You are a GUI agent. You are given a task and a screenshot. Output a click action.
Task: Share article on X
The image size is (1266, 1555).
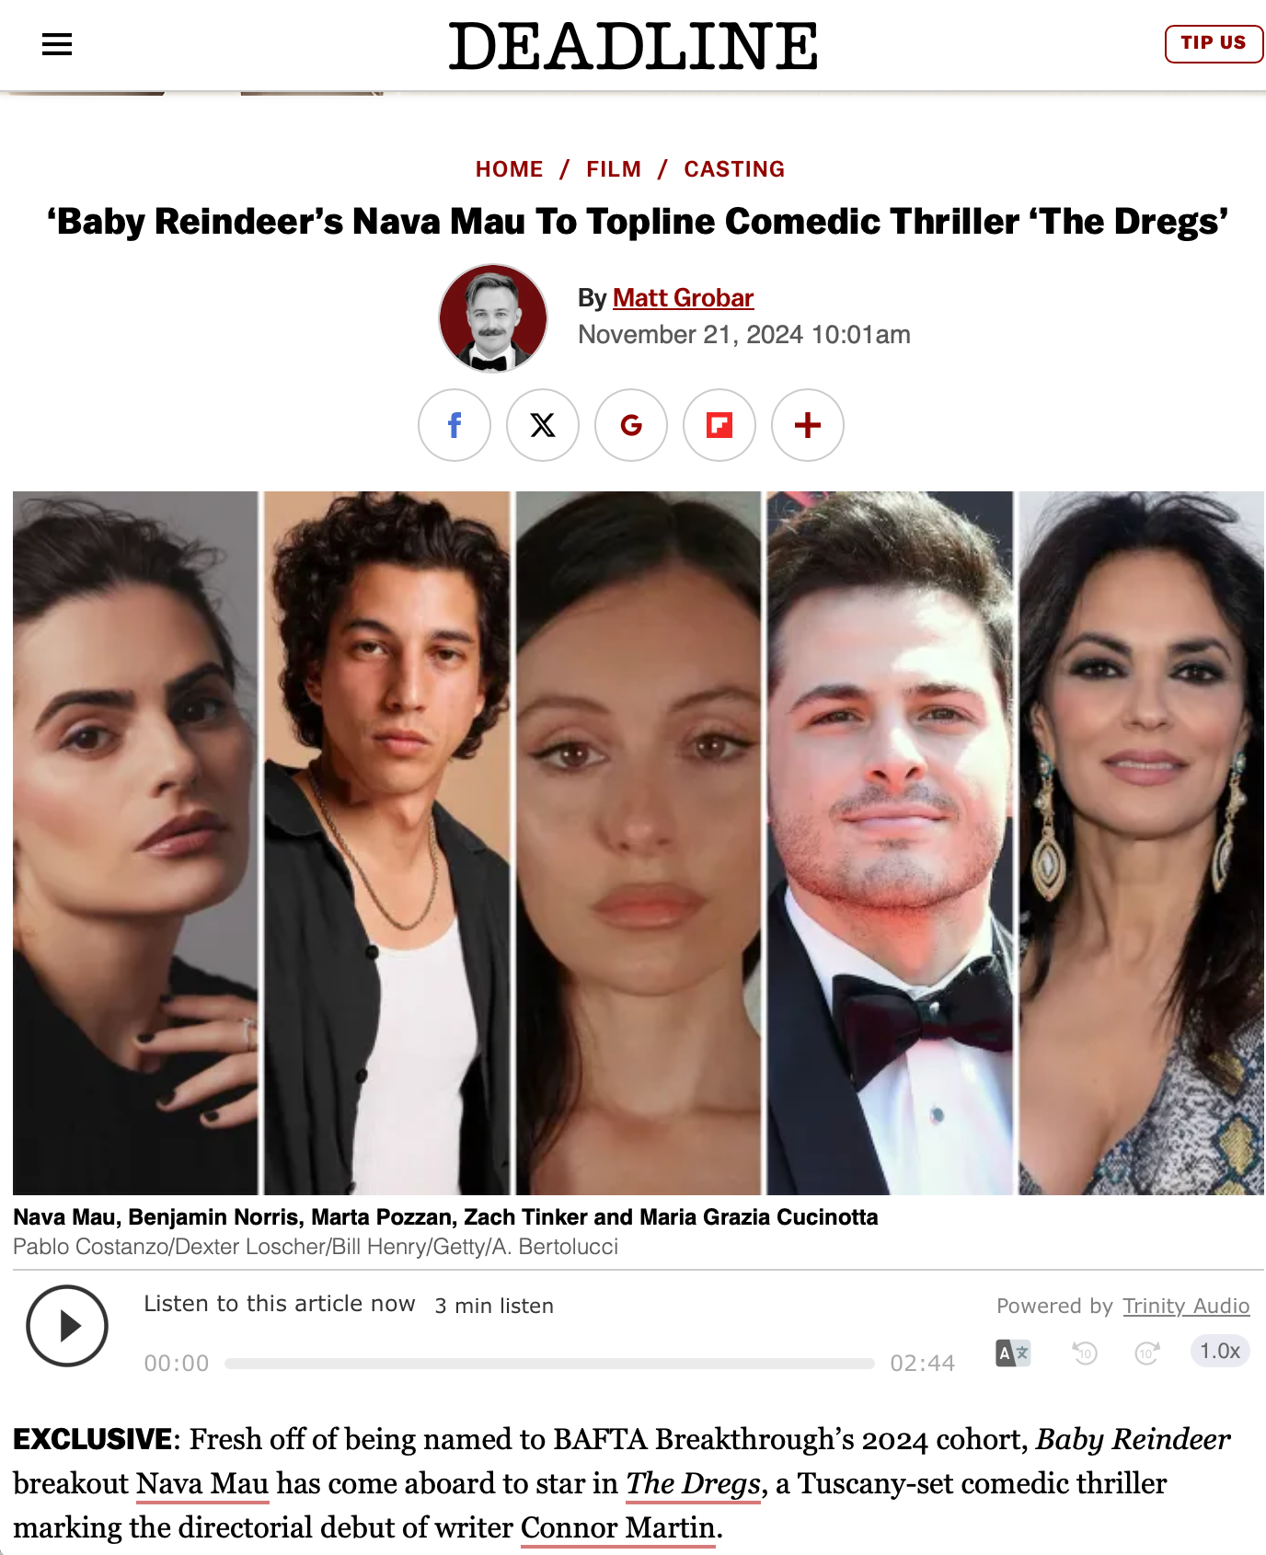pos(543,425)
